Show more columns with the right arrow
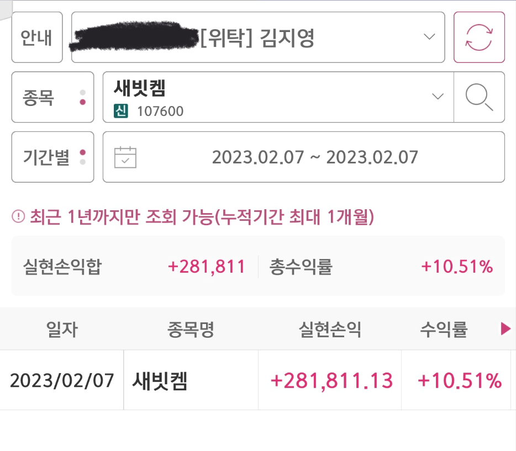 506,328
